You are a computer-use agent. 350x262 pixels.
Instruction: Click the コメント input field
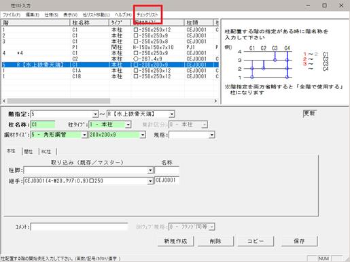coord(79,227)
